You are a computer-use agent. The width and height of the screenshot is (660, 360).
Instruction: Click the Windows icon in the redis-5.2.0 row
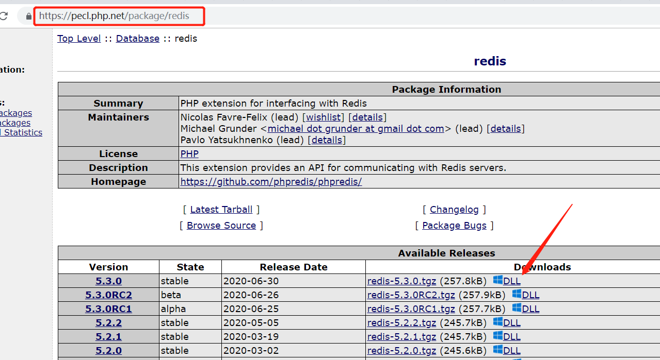(x=497, y=349)
